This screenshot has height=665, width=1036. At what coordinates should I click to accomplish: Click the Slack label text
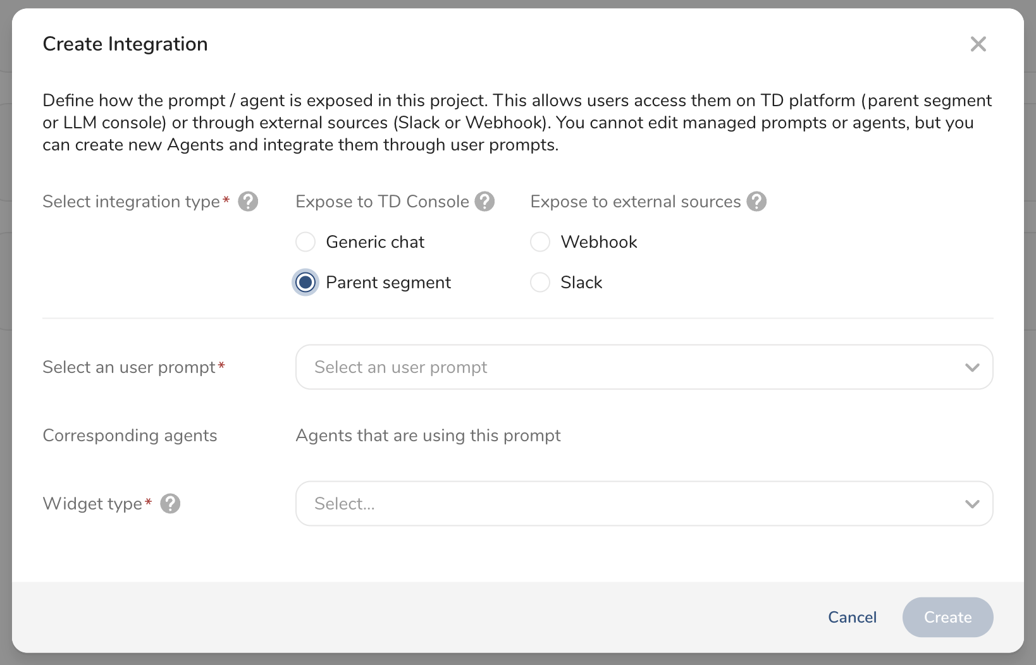[581, 283]
